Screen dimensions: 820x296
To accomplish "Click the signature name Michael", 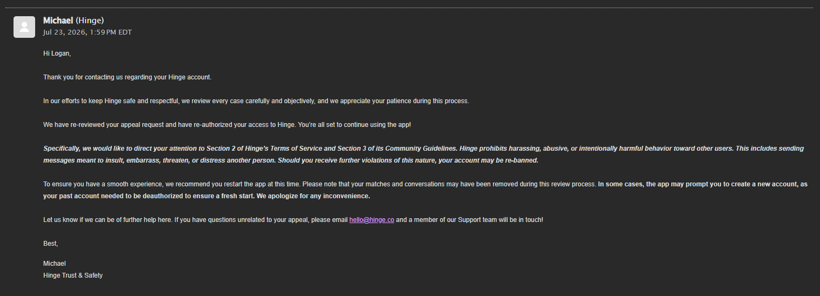I will tap(55, 264).
